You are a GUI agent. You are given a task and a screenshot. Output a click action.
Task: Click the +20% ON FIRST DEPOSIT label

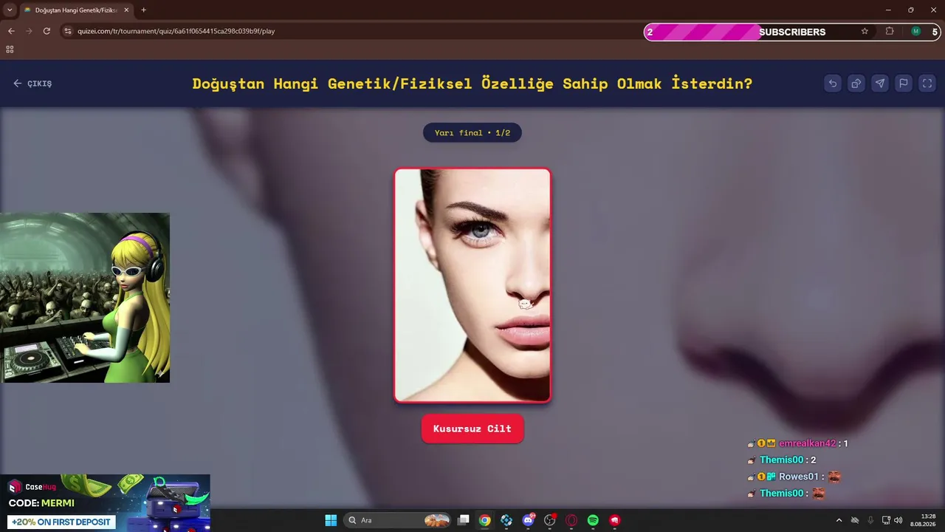pyautogui.click(x=61, y=522)
